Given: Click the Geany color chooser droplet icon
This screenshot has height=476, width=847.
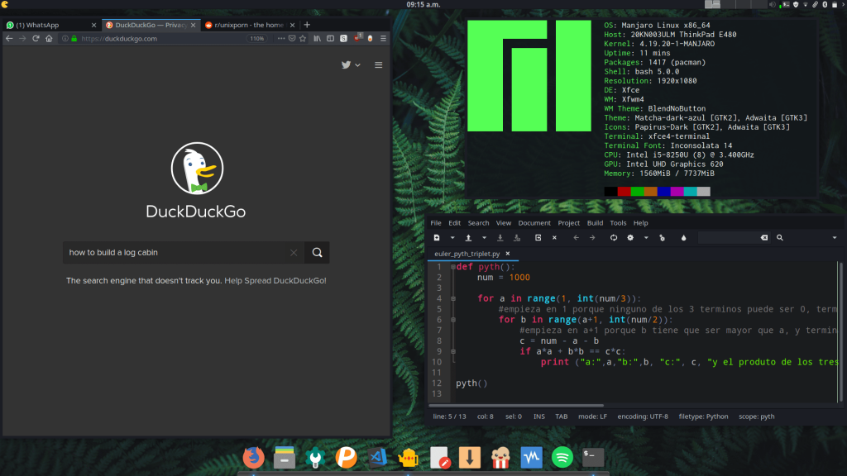Looking at the screenshot, I should tap(683, 238).
